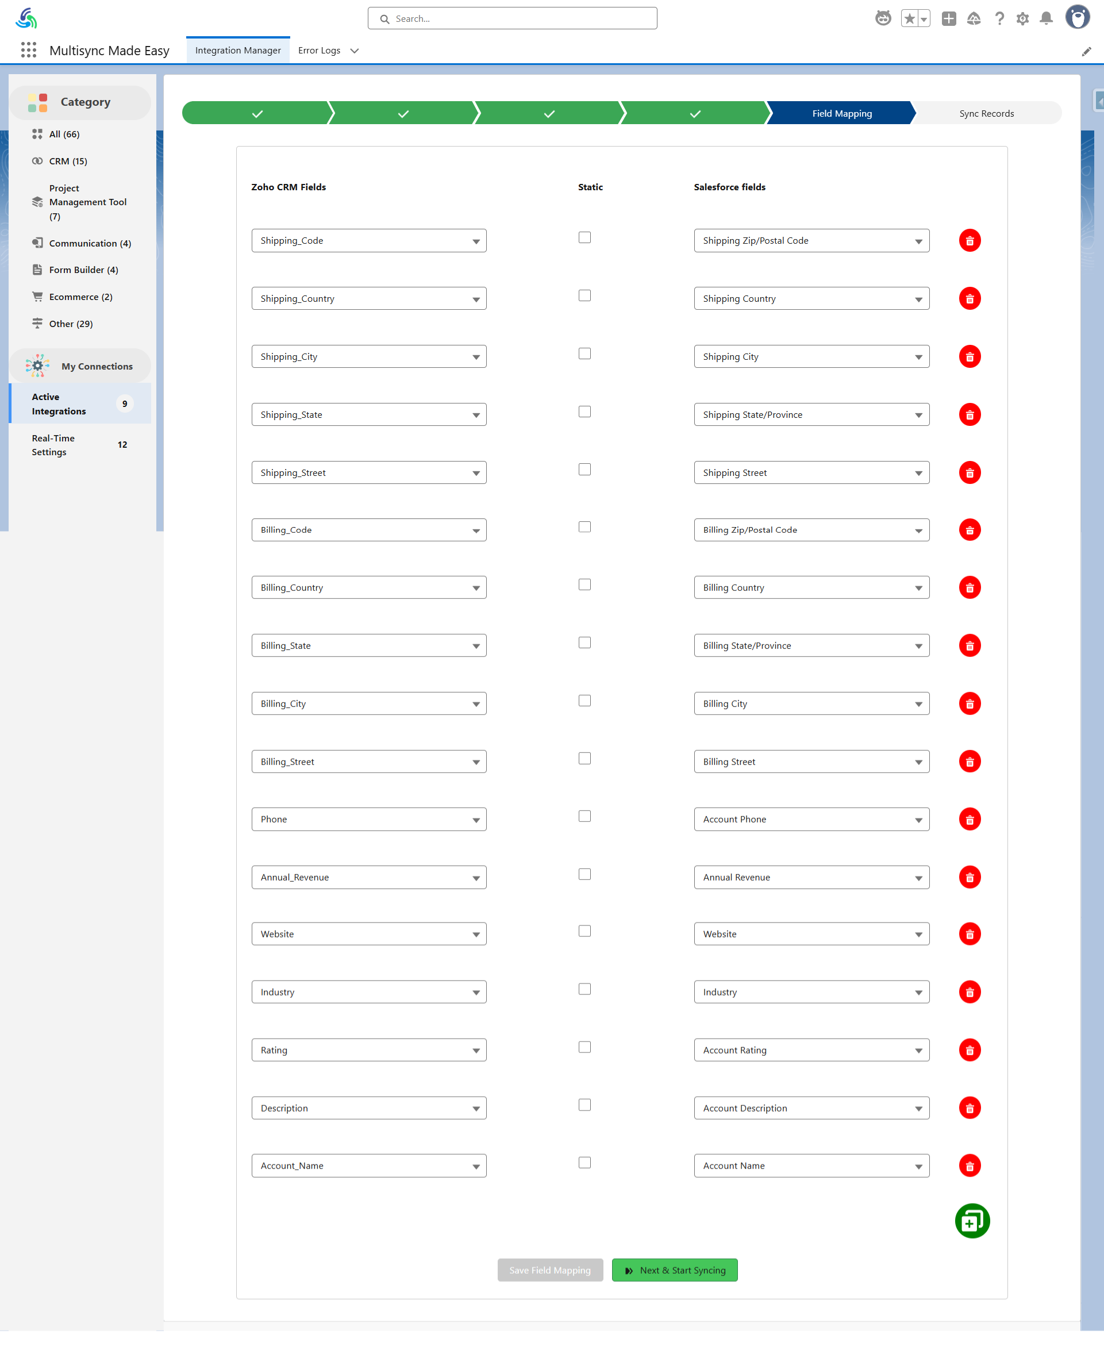The width and height of the screenshot is (1104, 1353).
Task: Open the notifications bell
Action: [1045, 18]
